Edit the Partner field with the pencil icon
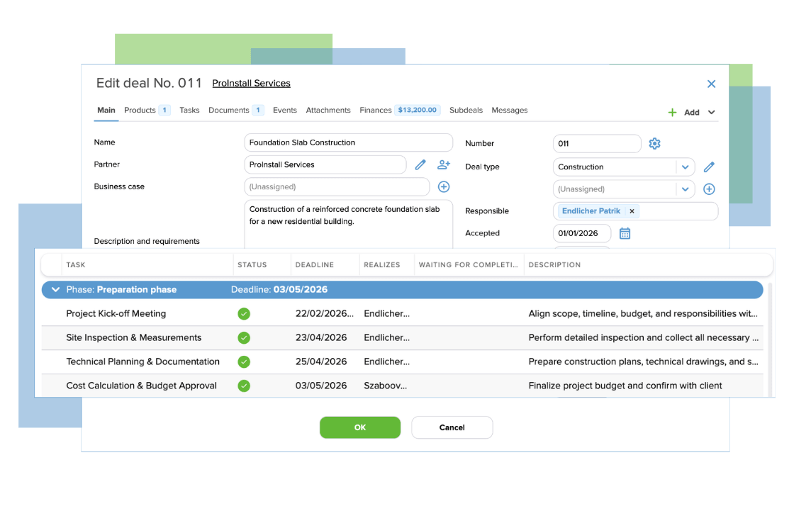The width and height of the screenshot is (811, 516). (420, 164)
